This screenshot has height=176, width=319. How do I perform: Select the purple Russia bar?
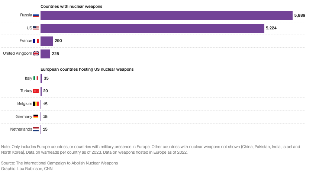point(166,15)
